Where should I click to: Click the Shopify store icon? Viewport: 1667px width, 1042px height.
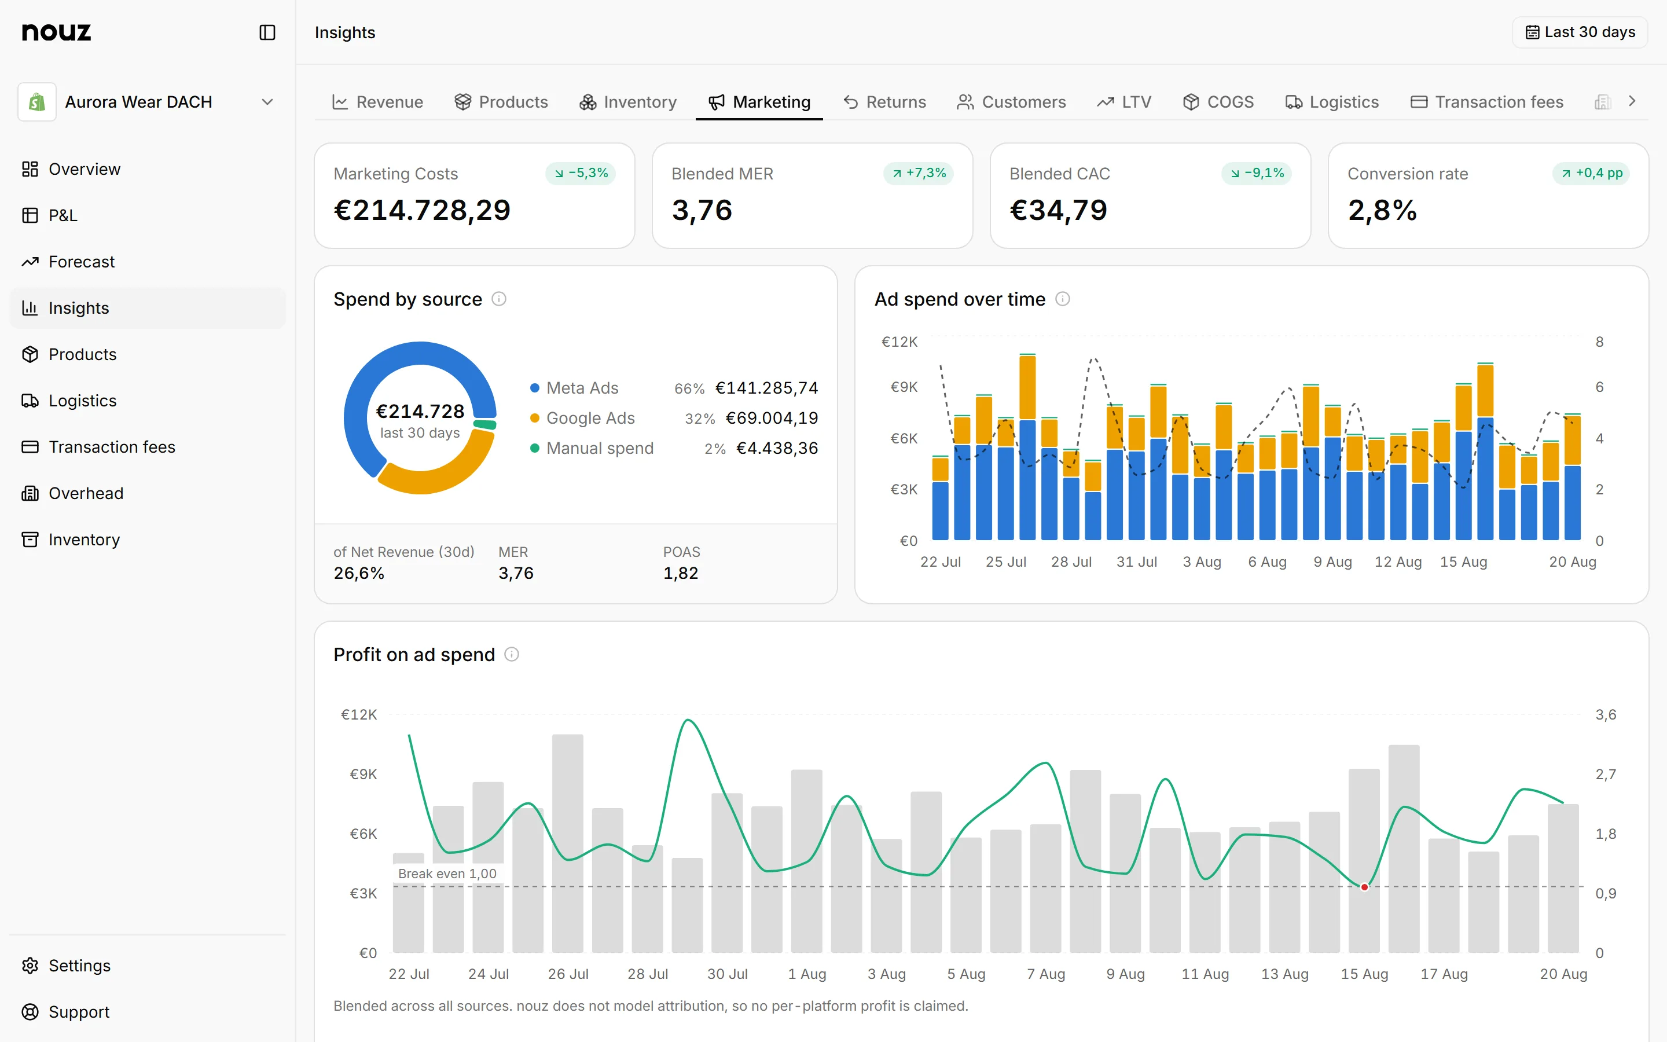pos(36,102)
